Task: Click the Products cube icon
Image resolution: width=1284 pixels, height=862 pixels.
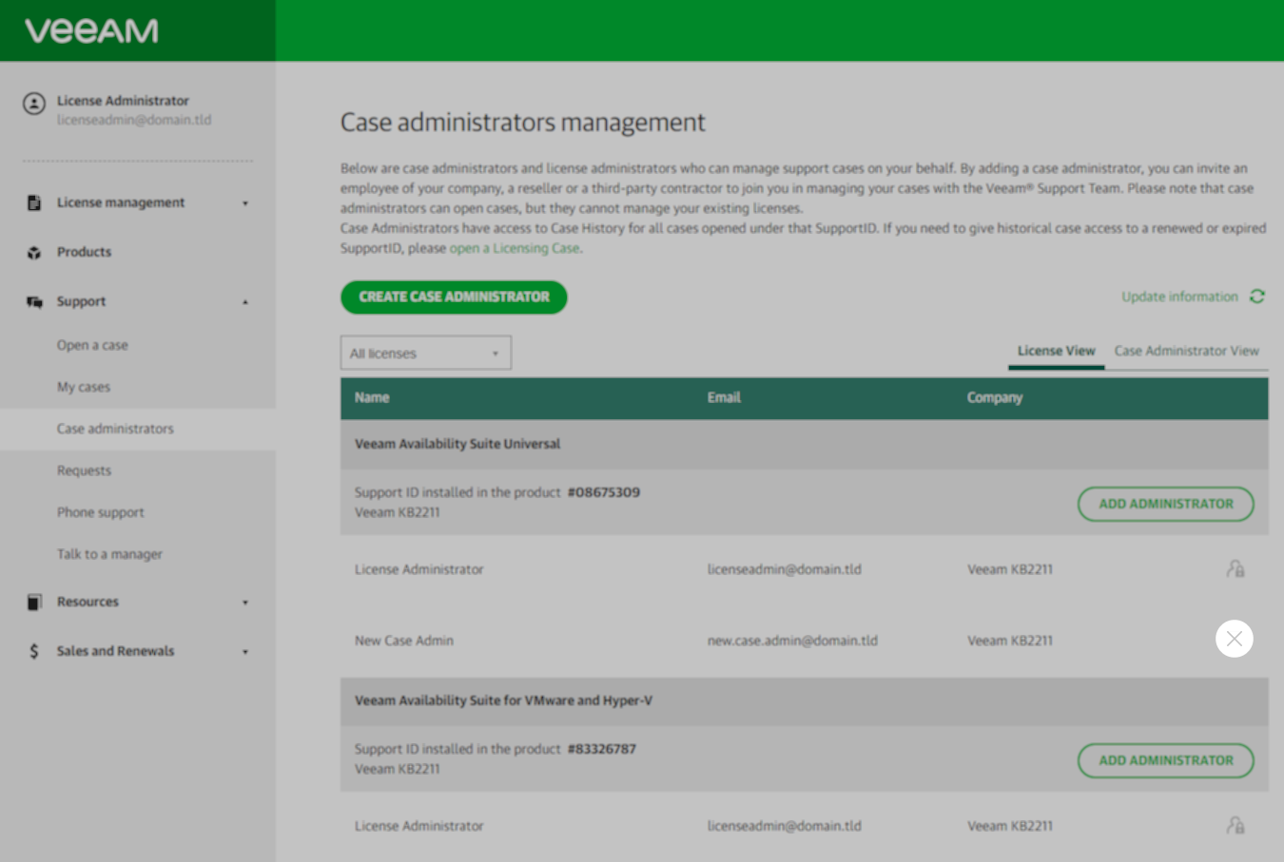Action: [34, 252]
